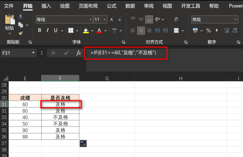Viewport: 243px width, 157px height.
Task: Switch to 绘图 tab
Action: tap(65, 6)
